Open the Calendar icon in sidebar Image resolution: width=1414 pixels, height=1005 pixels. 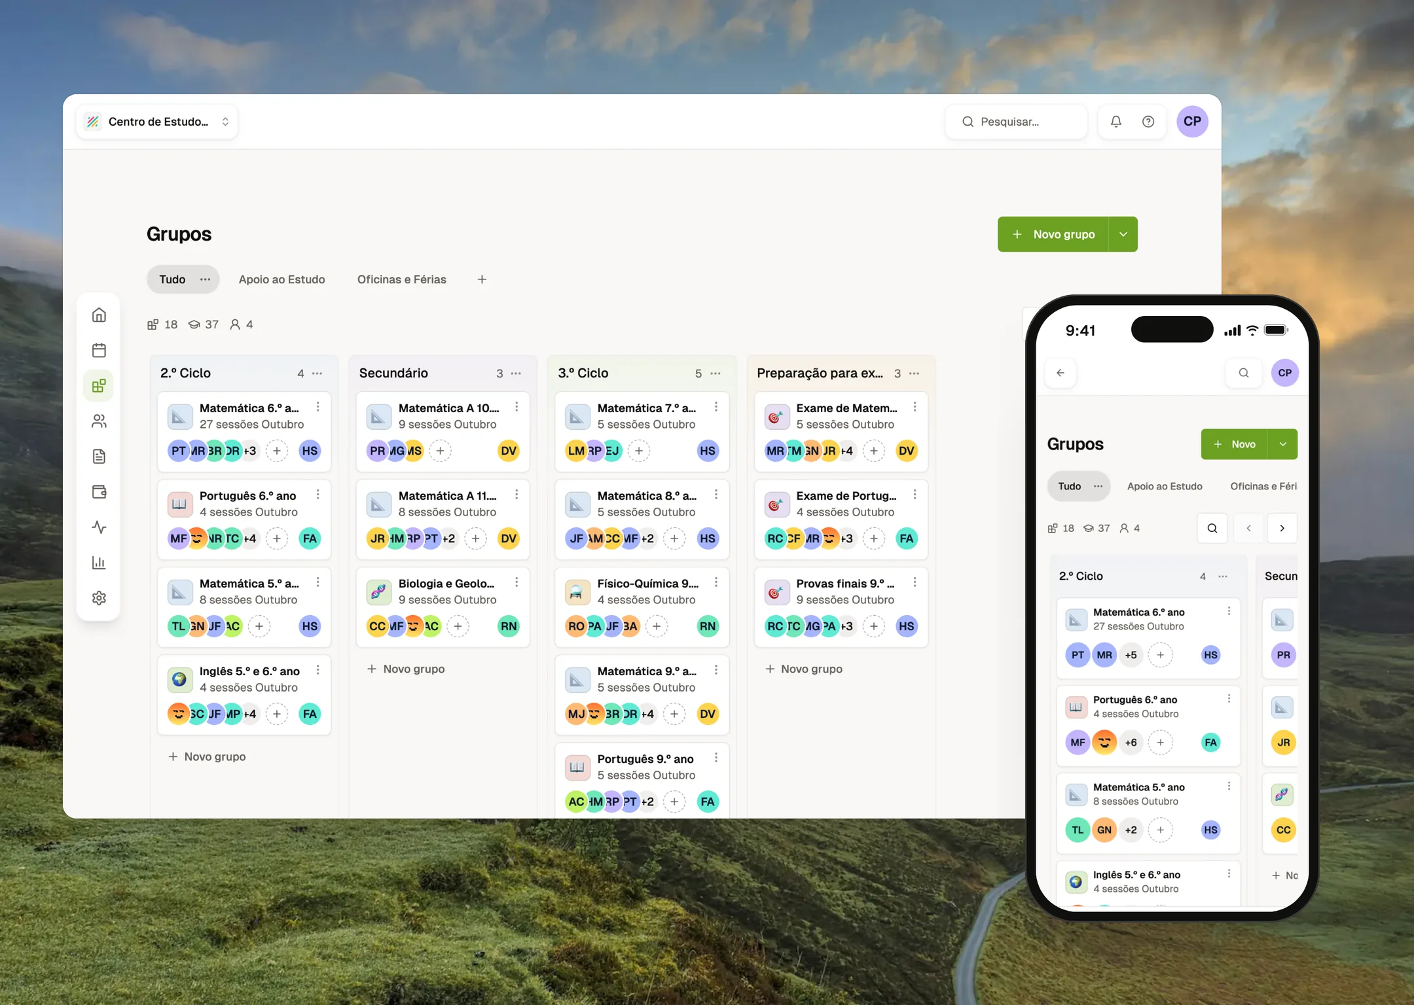[99, 350]
